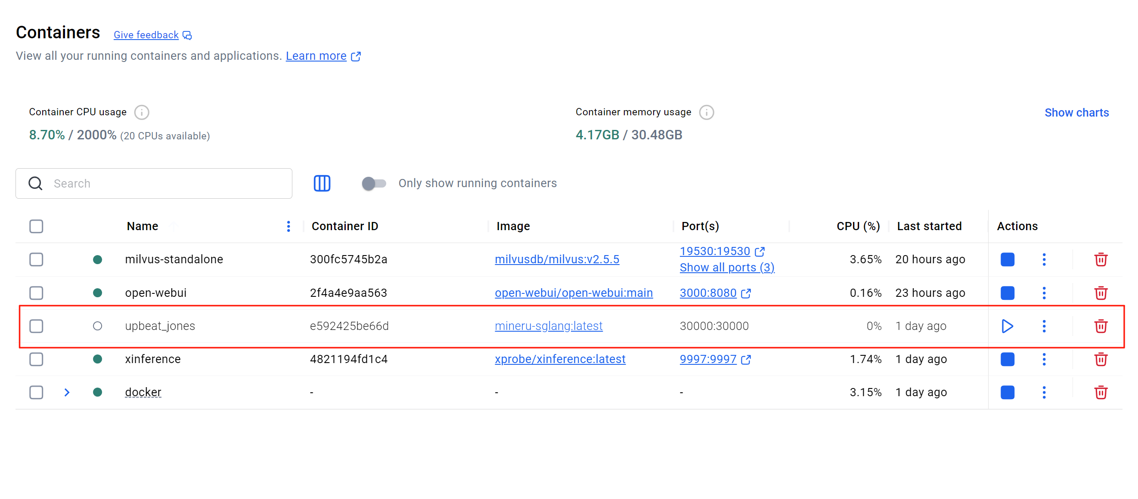
Task: Open more actions for open-webui
Action: coord(1044,293)
